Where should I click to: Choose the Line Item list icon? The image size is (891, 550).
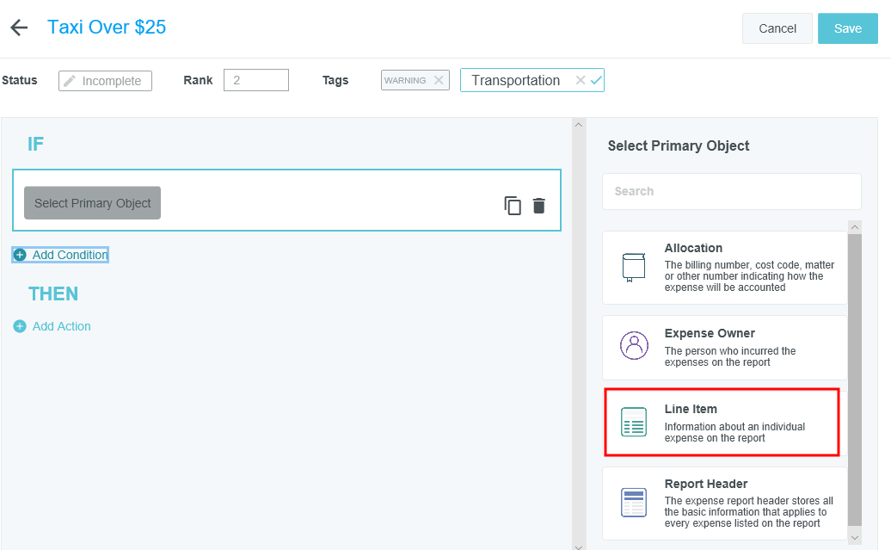(x=634, y=422)
